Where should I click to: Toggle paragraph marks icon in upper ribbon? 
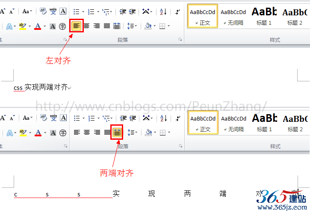(x=177, y=12)
